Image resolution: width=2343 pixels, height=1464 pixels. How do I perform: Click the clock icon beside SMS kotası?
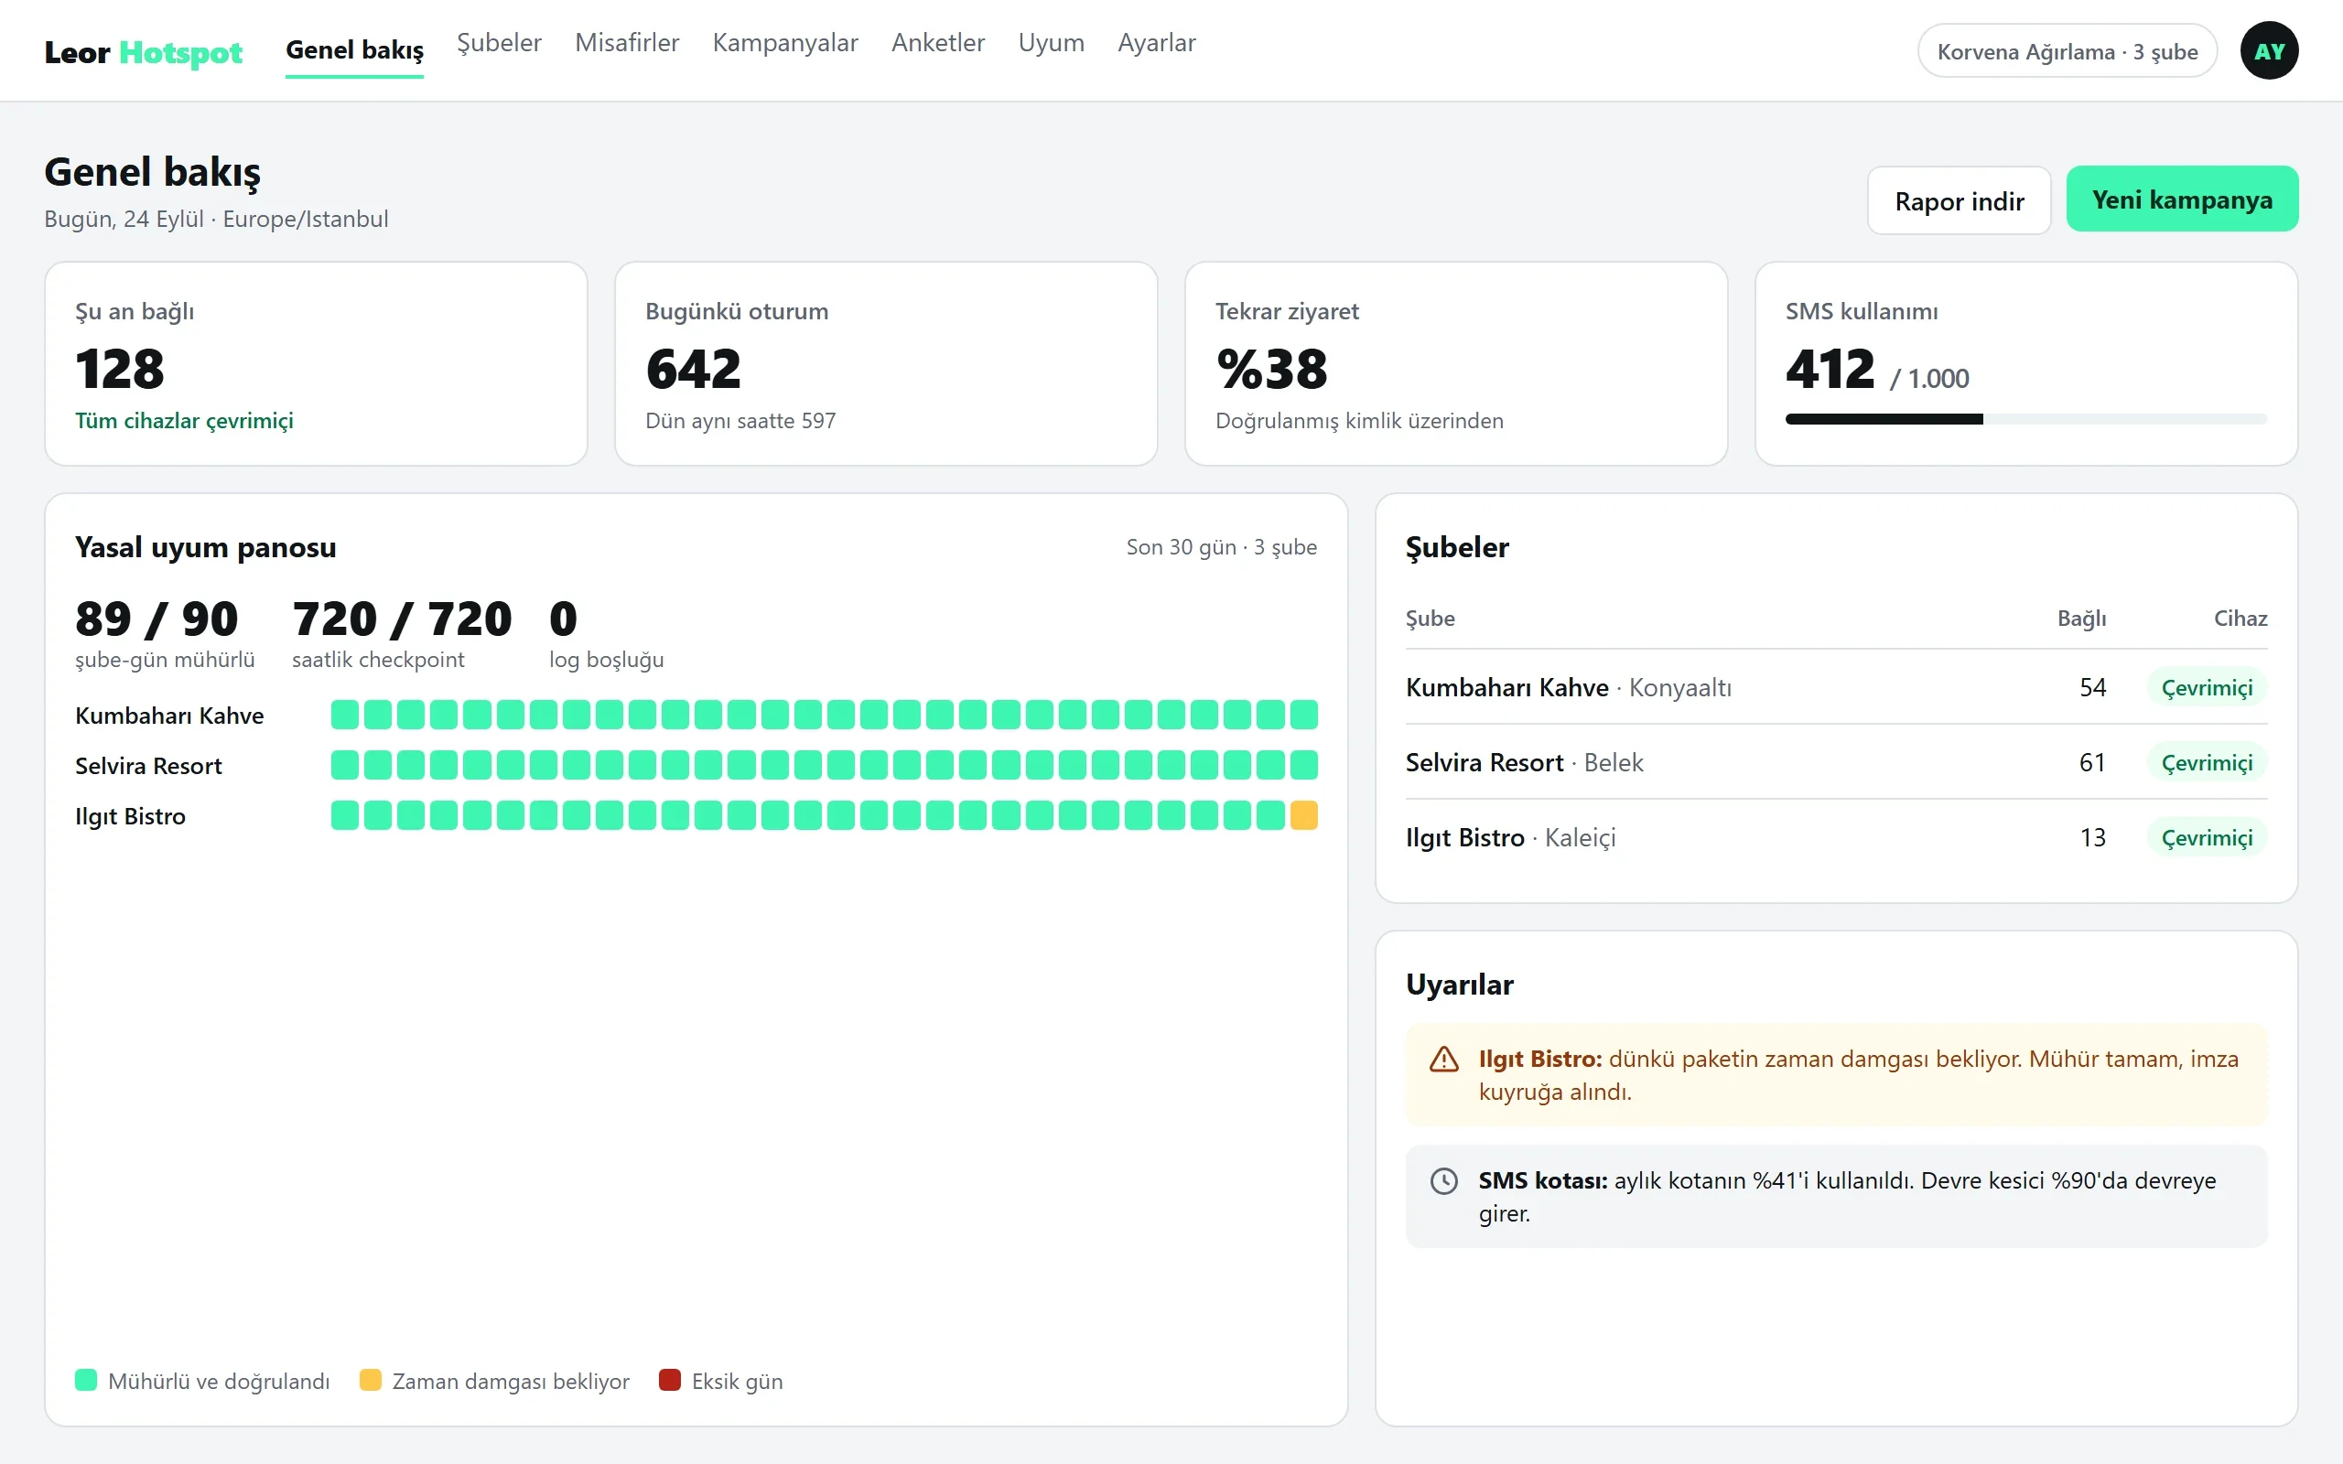click(1443, 1181)
